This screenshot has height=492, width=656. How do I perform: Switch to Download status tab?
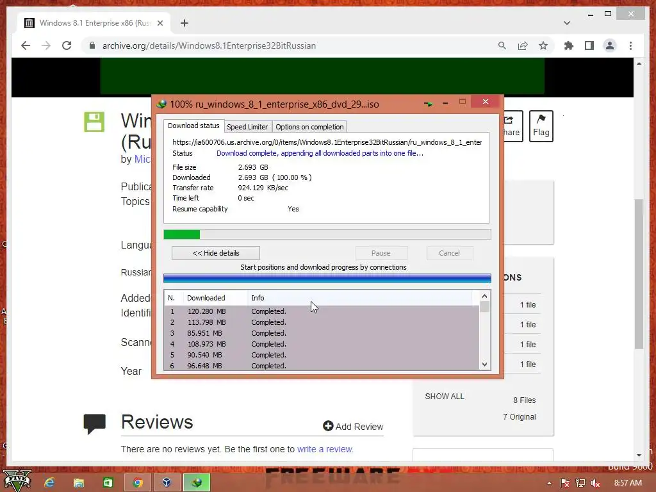(193, 126)
